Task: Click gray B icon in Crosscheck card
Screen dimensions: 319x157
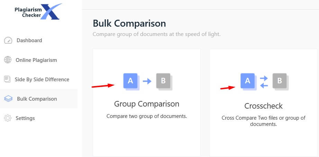Action: 281,82
